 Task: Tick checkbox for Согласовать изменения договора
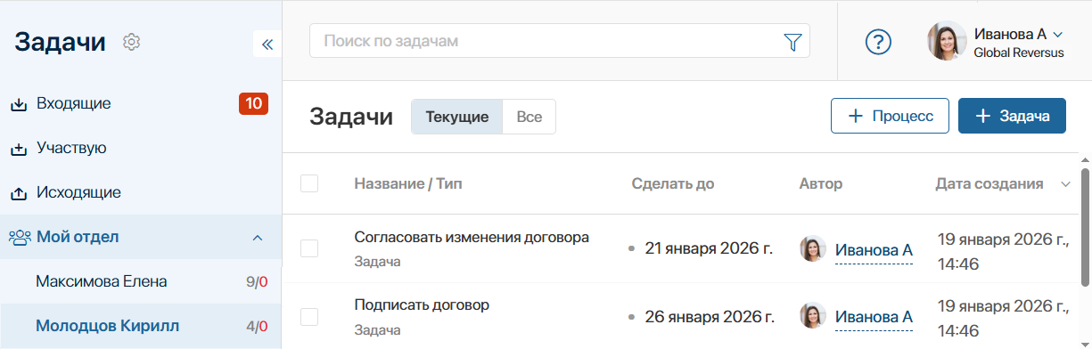tap(309, 248)
